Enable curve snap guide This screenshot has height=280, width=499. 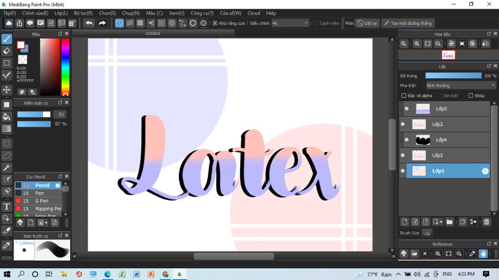182,23
